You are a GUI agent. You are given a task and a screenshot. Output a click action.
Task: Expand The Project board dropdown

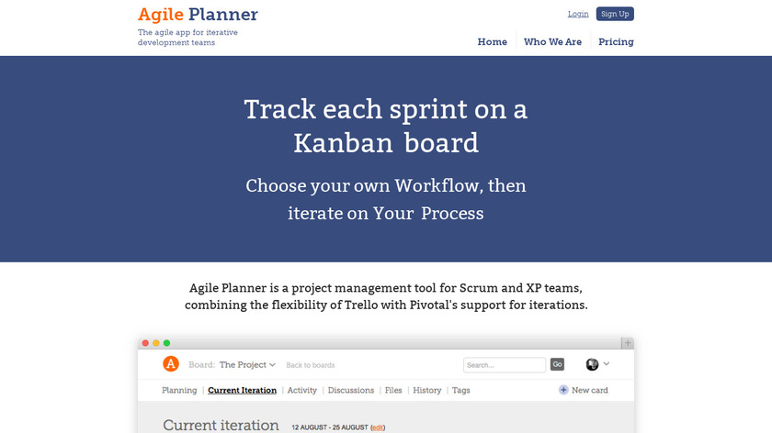(x=247, y=364)
